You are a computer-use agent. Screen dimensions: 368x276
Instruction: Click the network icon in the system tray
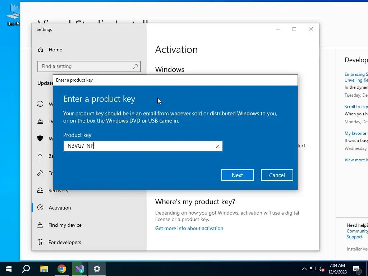[x=313, y=269]
